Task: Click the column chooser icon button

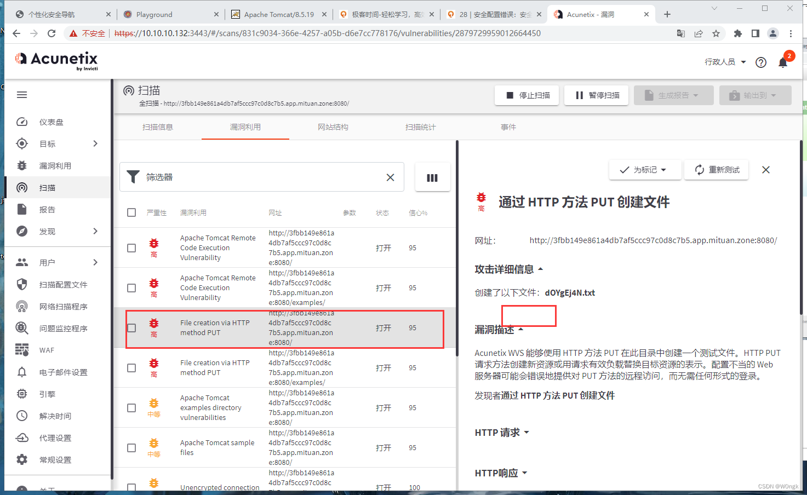Action: [x=432, y=177]
